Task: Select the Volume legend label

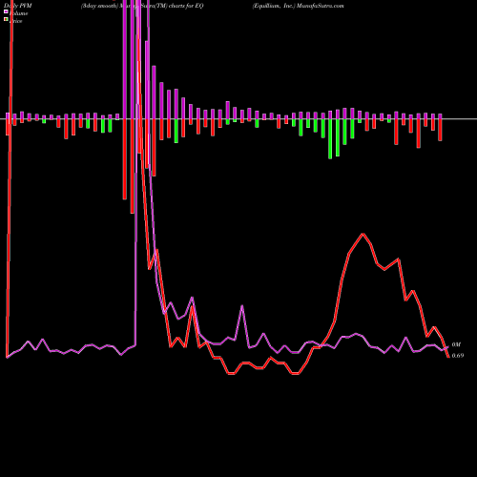Action: pos(18,13)
